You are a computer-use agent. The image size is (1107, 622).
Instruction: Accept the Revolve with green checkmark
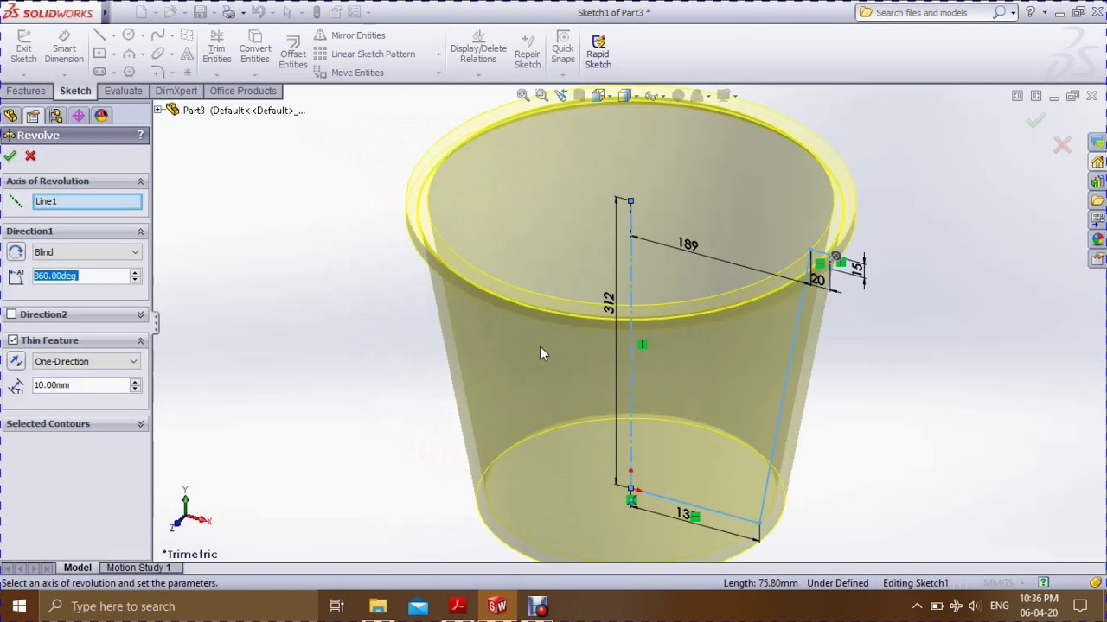pyautogui.click(x=10, y=155)
